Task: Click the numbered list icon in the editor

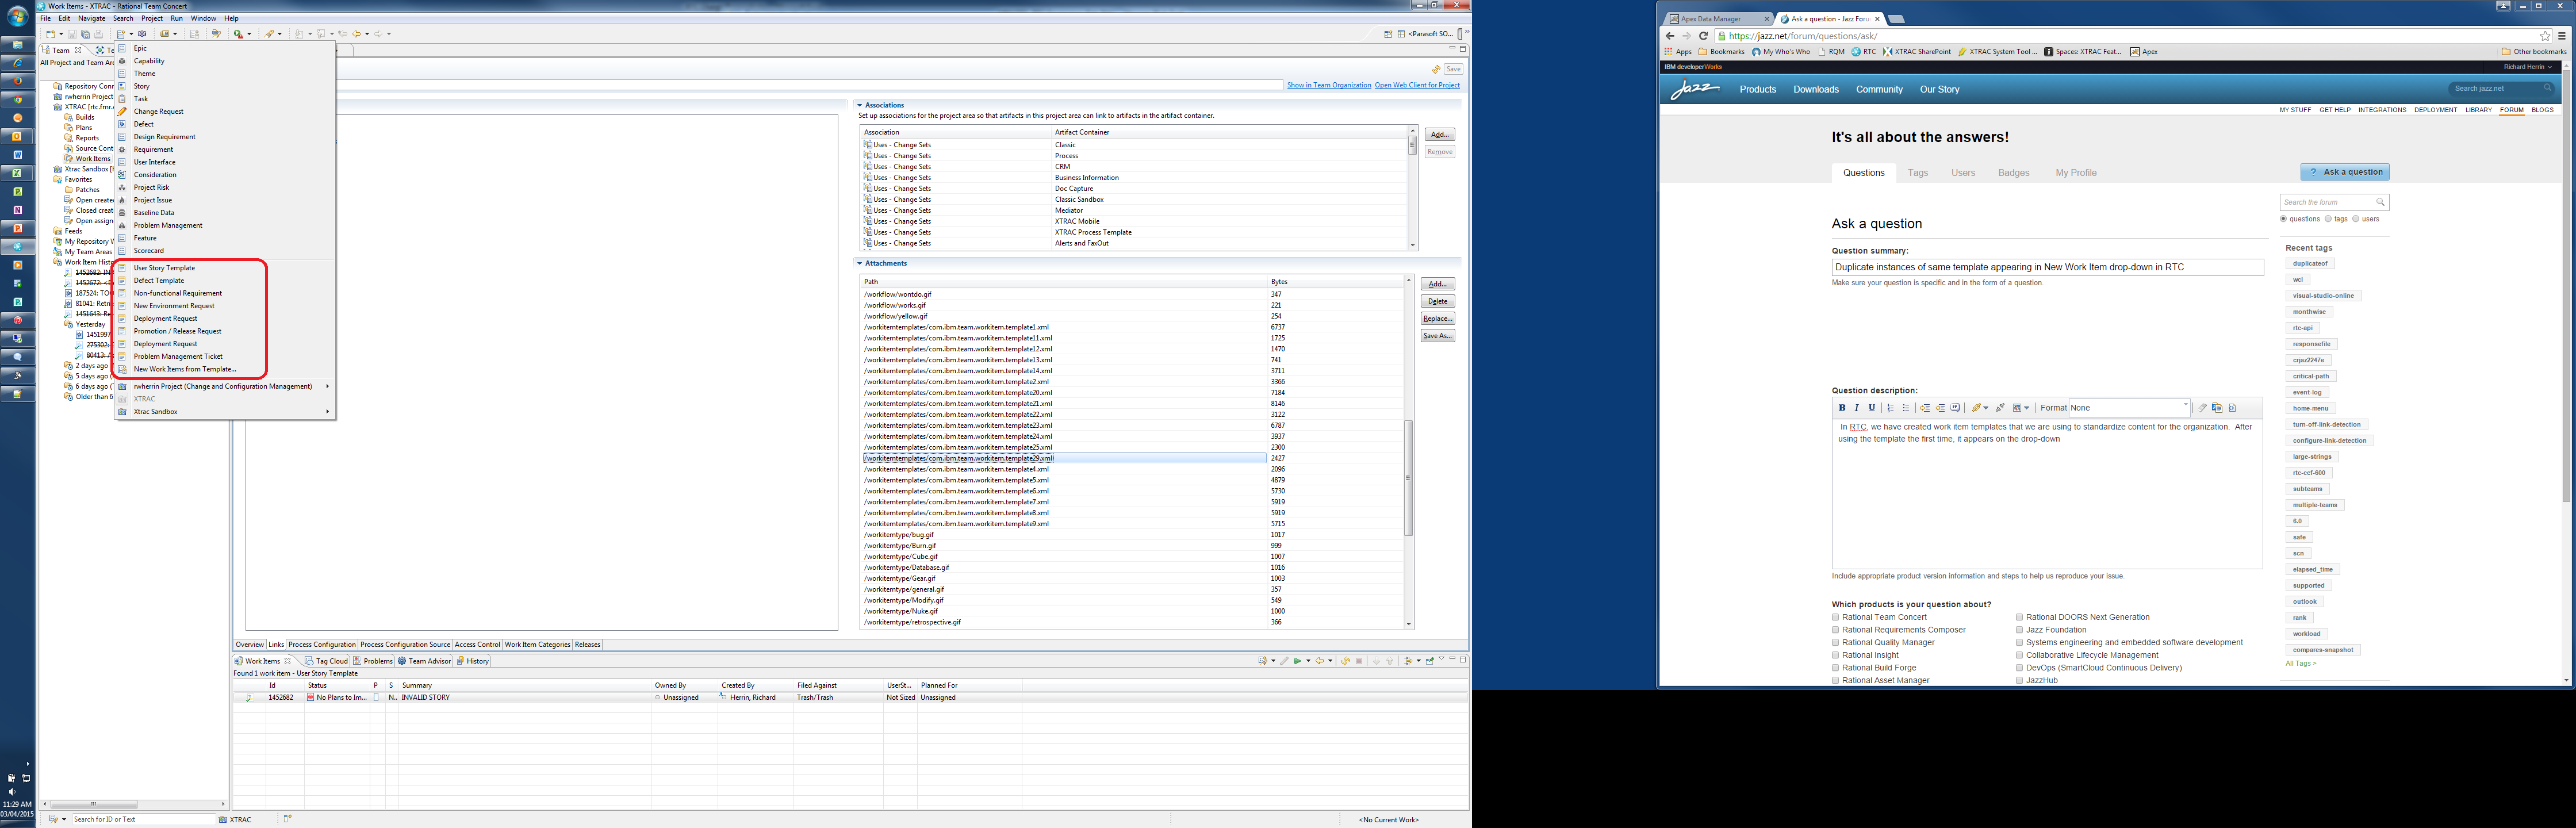Action: point(1891,408)
